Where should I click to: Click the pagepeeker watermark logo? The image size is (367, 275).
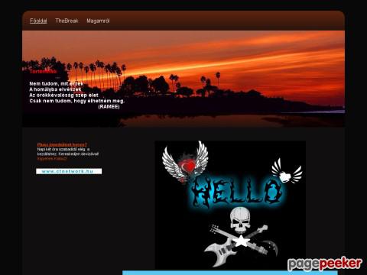[x=325, y=264]
